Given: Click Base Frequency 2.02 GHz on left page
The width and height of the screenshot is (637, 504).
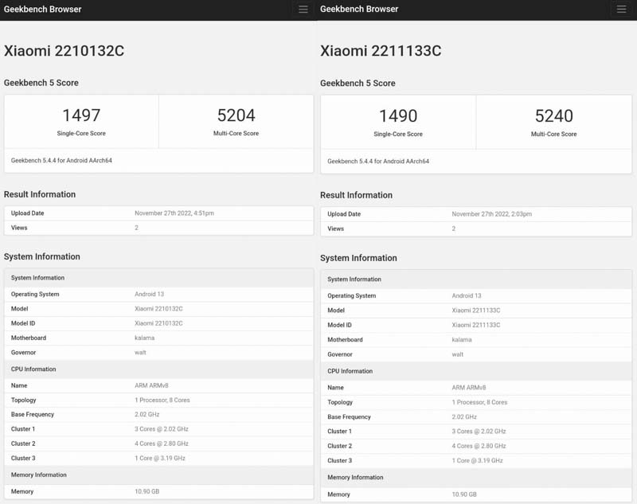Looking at the screenshot, I should click(147, 414).
